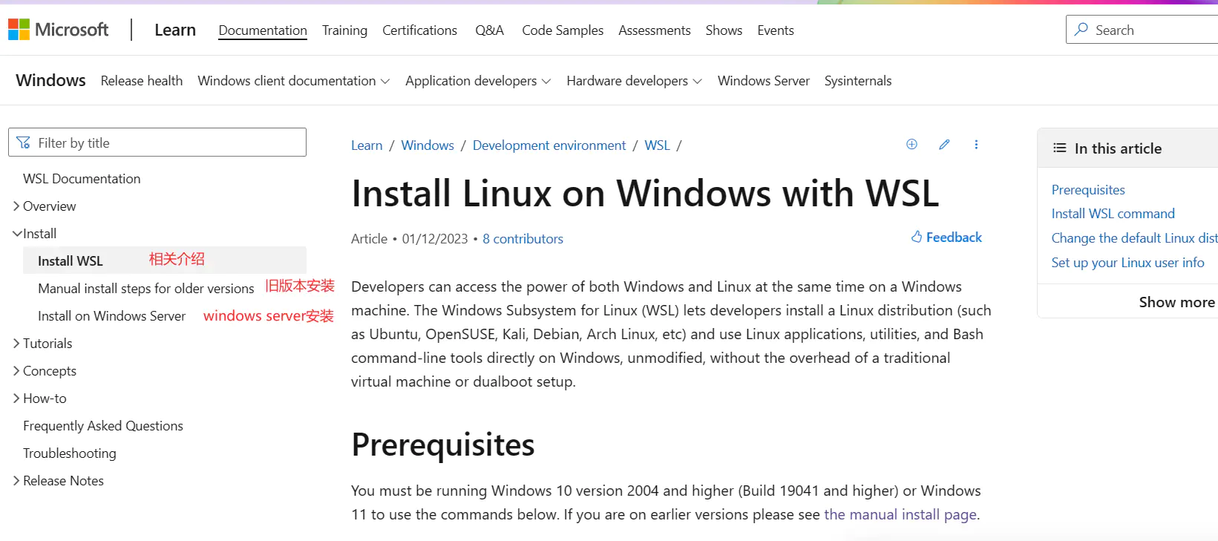Click the Feedback button
Screen dimensions: 1218x541
click(x=946, y=237)
